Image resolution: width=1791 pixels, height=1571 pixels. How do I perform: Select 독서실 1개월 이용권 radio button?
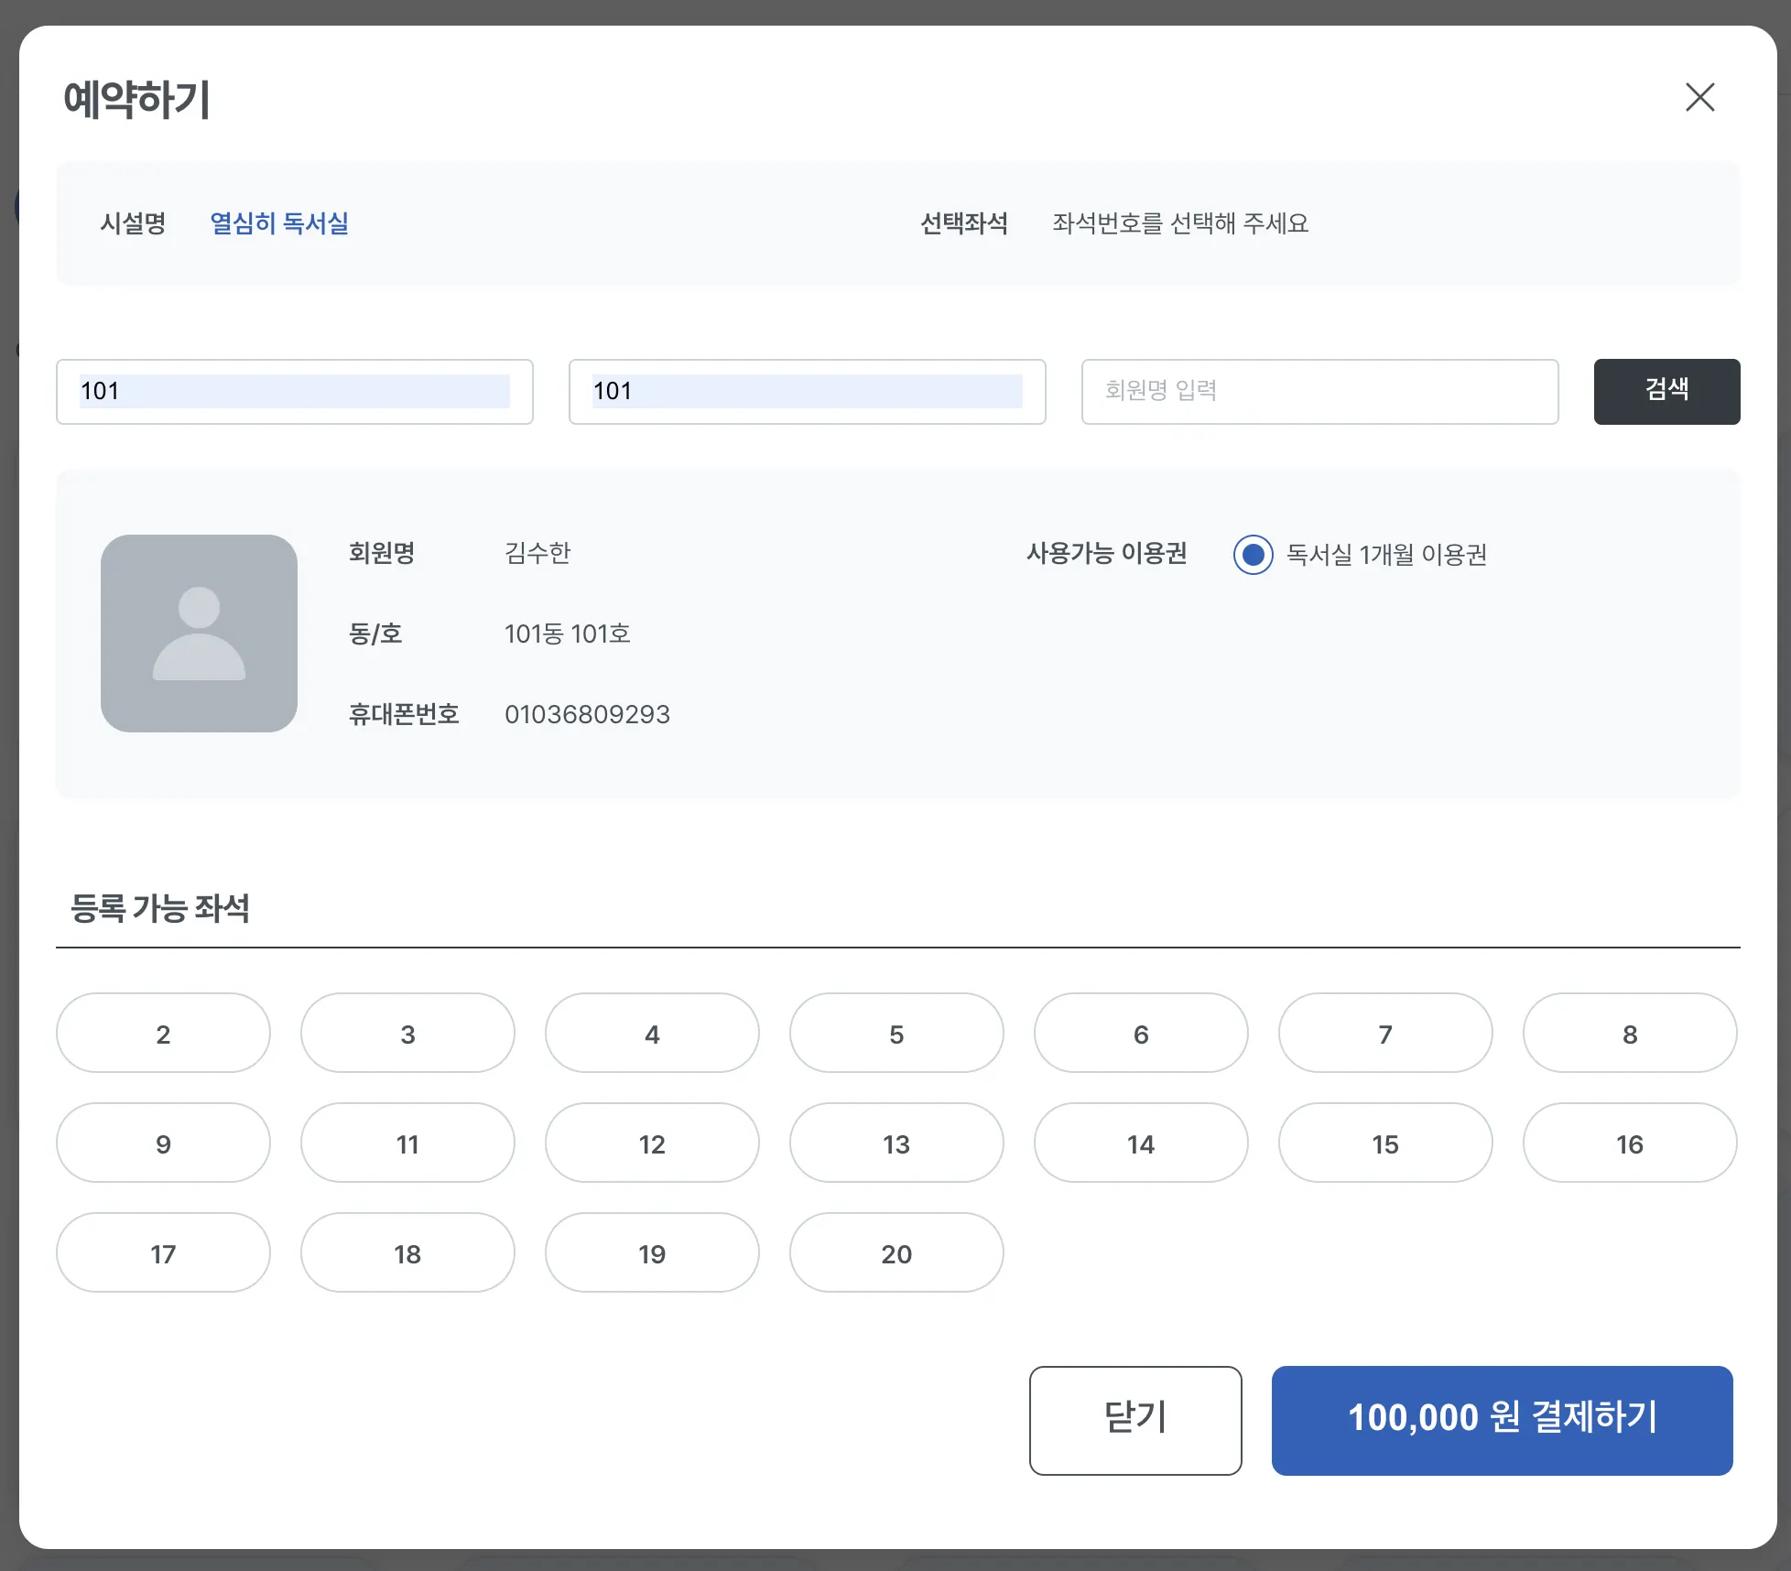[x=1253, y=554]
